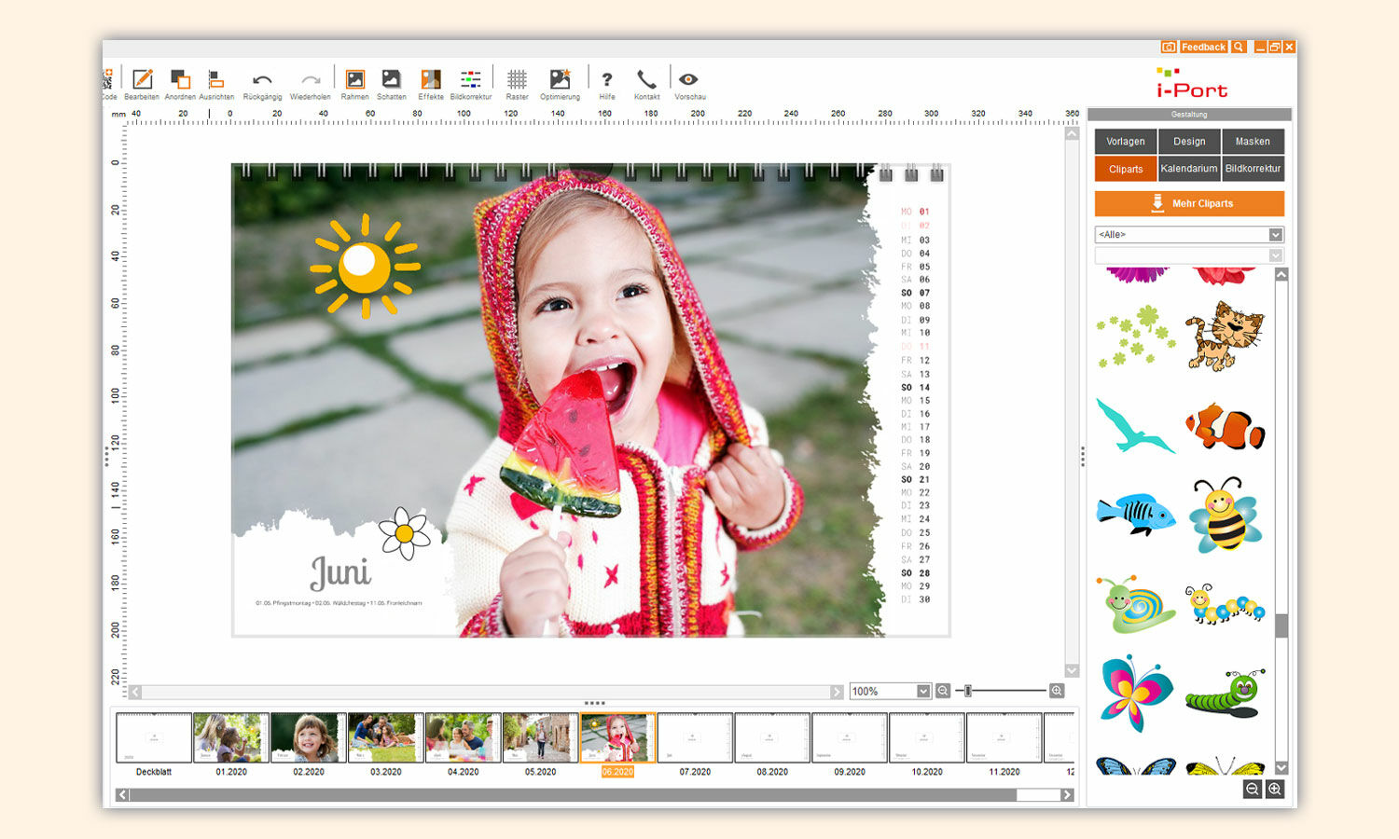Open the empty dropdown below <Alle>

coord(1275,255)
